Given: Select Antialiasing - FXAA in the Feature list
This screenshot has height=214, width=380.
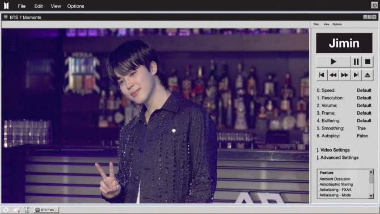Looking at the screenshot, I should pyautogui.click(x=335, y=190).
